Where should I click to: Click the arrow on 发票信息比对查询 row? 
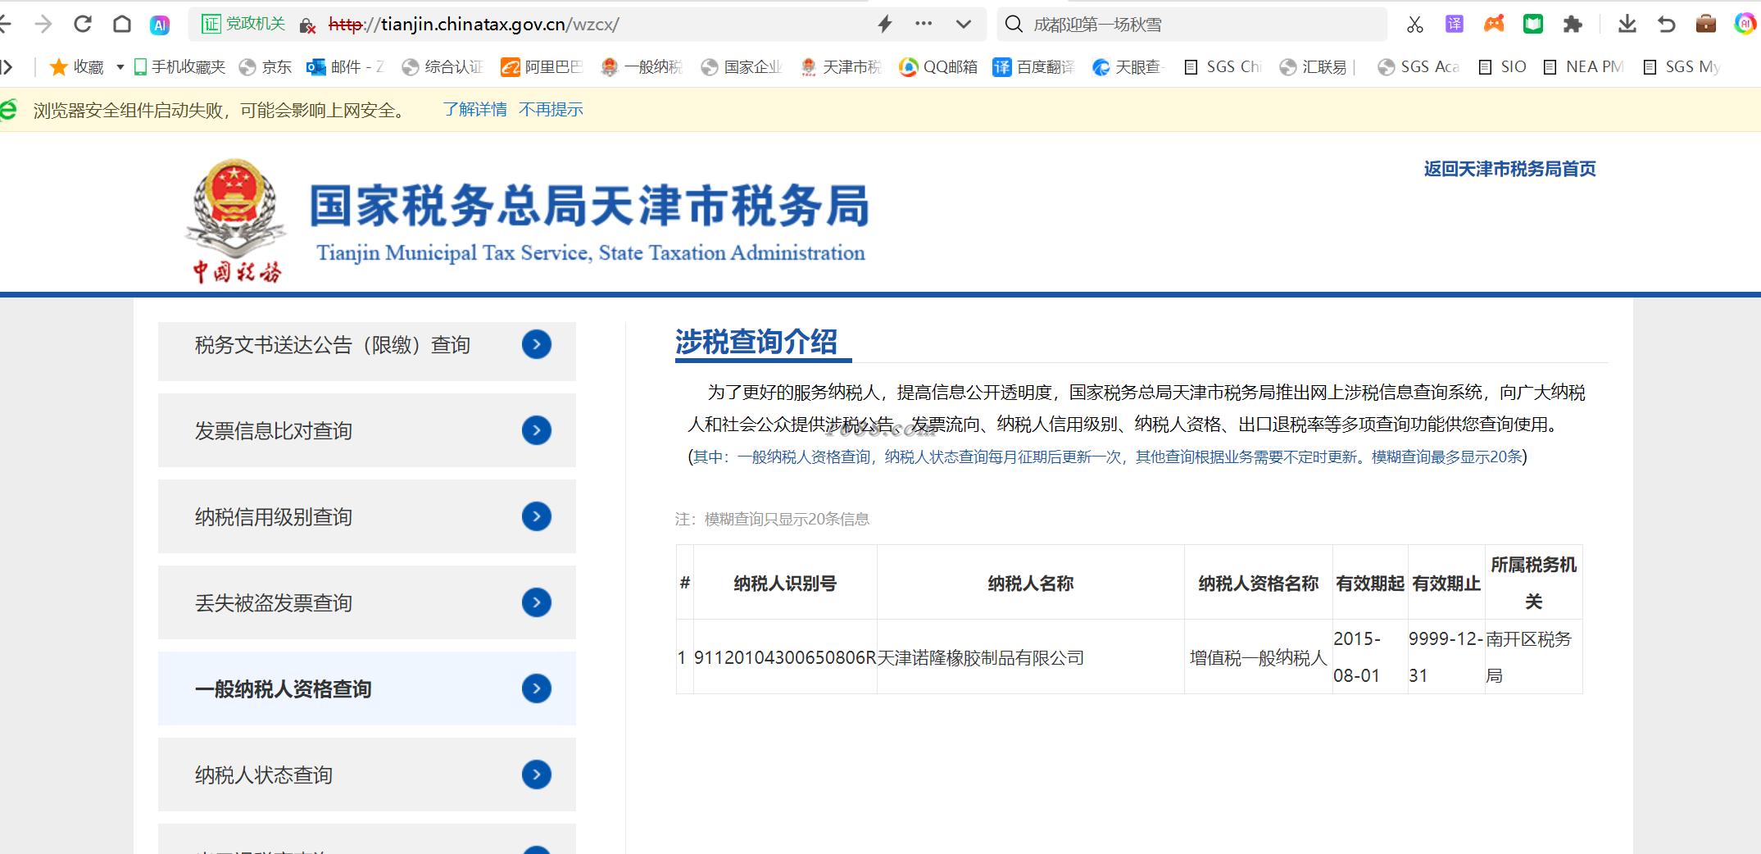click(x=537, y=430)
